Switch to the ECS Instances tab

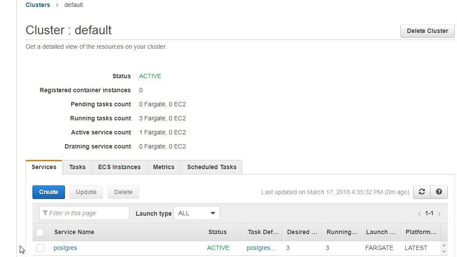click(119, 167)
